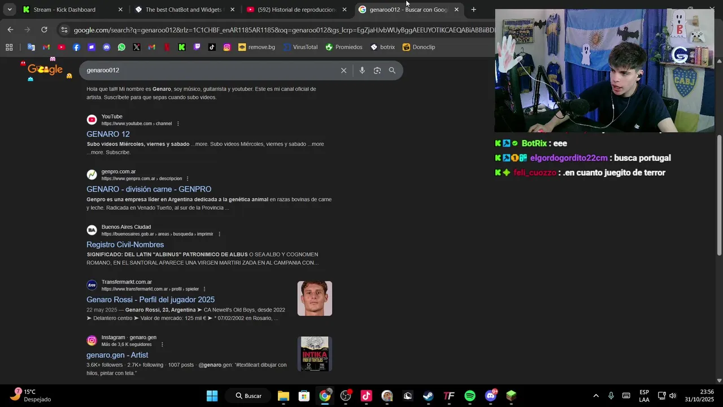Open the Facebook bookmark icon
Screen dimensions: 723x407
pos(76,47)
